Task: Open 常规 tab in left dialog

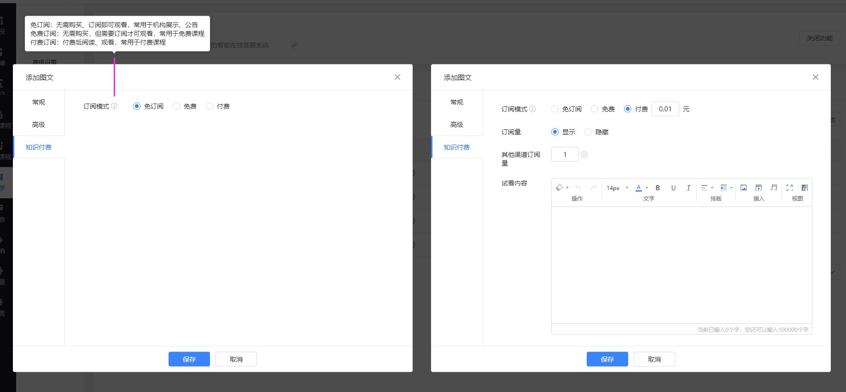Action: tap(39, 102)
